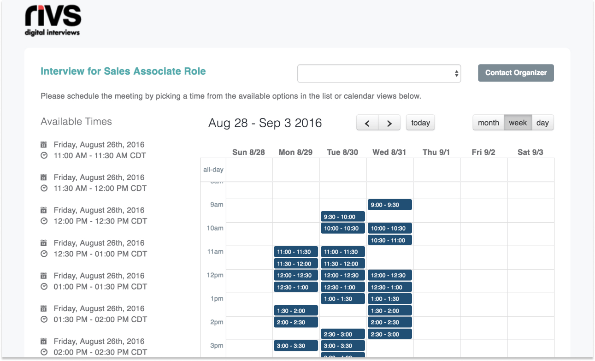
Task: Click clock icon next to 02:00 PM - 02:30 PM CDT
Action: tap(44, 352)
